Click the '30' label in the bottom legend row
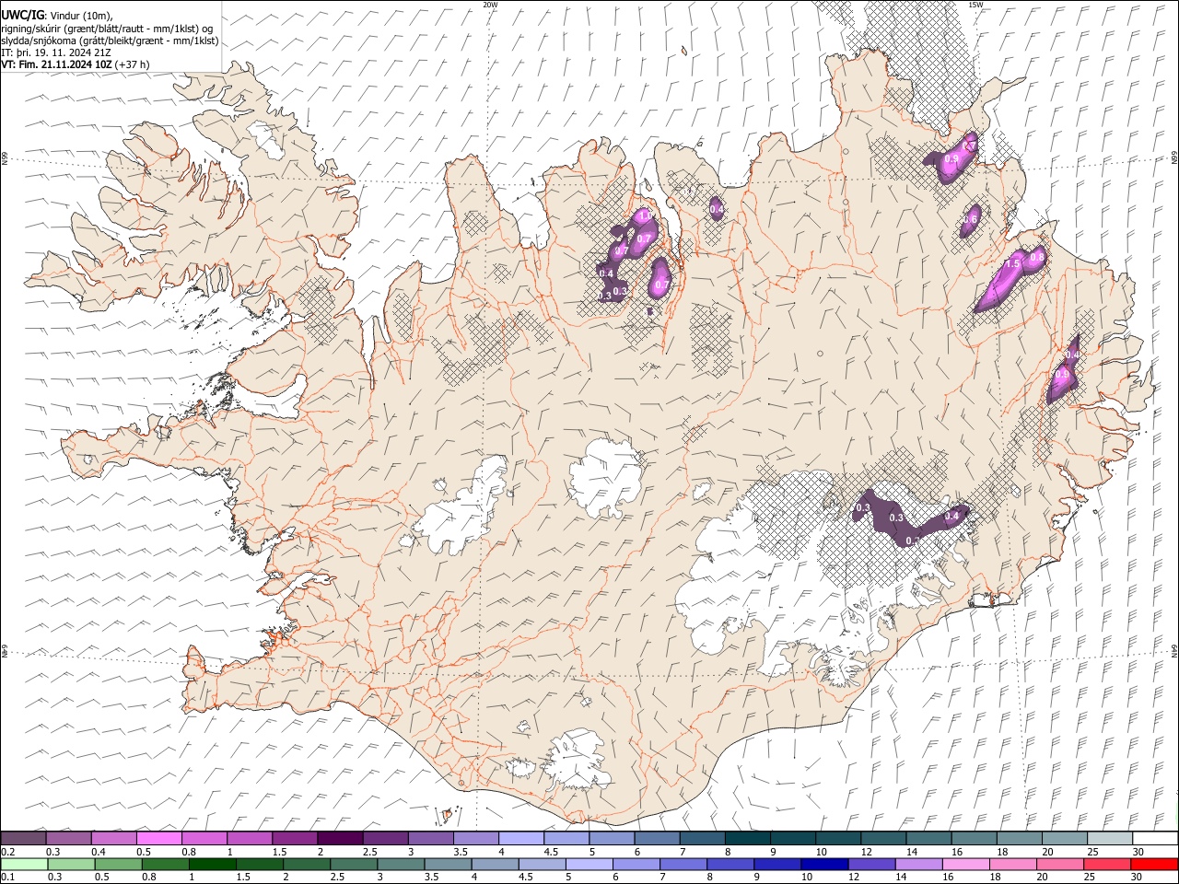The width and height of the screenshot is (1179, 884). click(x=1138, y=877)
